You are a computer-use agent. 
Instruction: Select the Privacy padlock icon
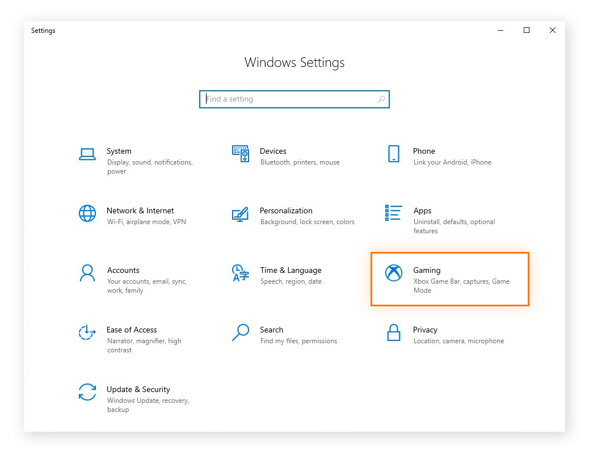pyautogui.click(x=394, y=332)
